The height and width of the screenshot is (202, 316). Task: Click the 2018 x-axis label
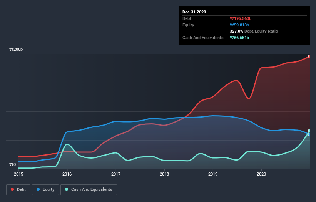tap(164, 174)
